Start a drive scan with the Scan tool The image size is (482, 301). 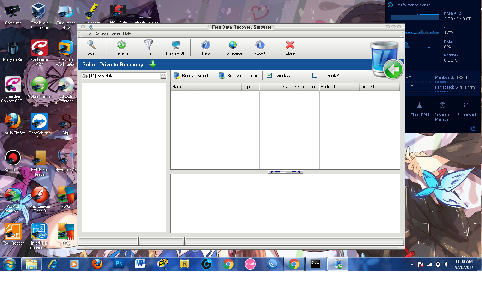click(92, 48)
